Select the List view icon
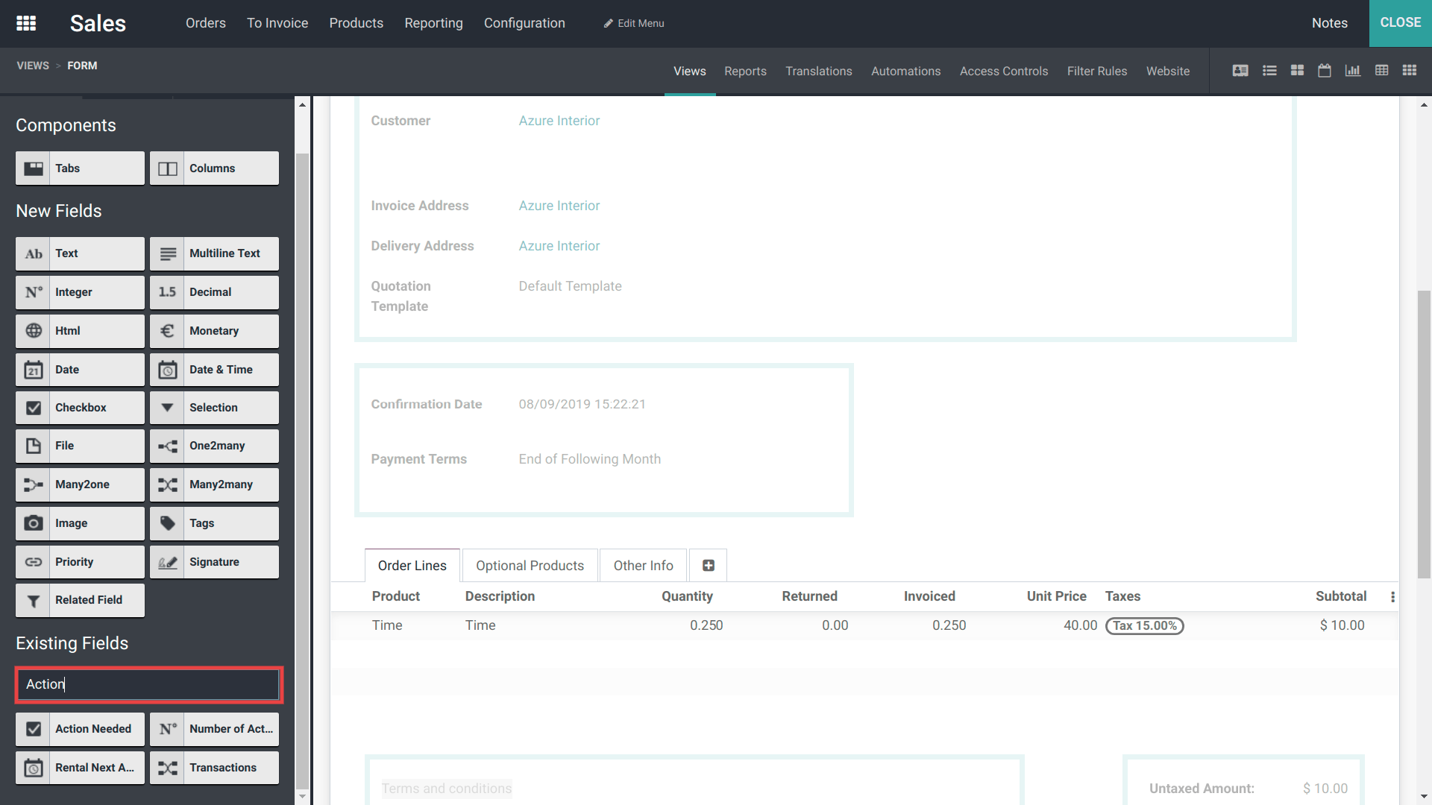Viewport: 1432px width, 805px height. [x=1269, y=70]
